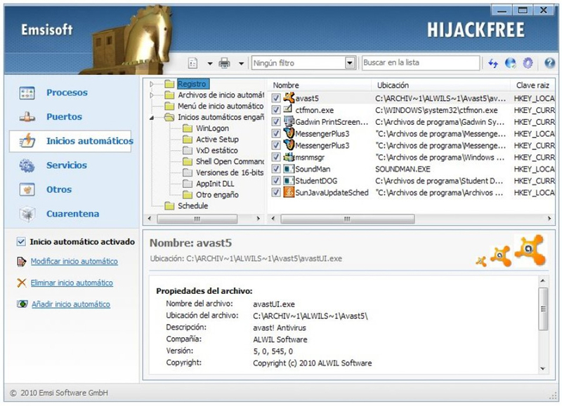
Task: Click the msnmsgr row icon
Action: (289, 156)
